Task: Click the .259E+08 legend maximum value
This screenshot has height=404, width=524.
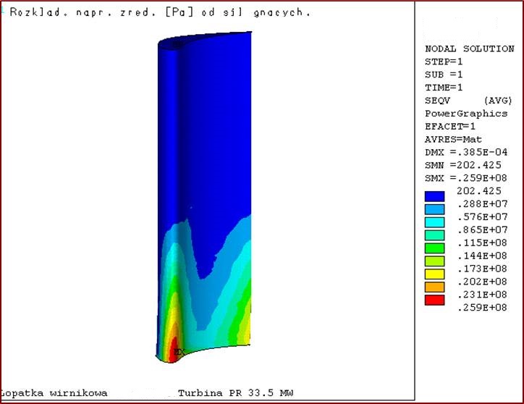Action: point(481,308)
